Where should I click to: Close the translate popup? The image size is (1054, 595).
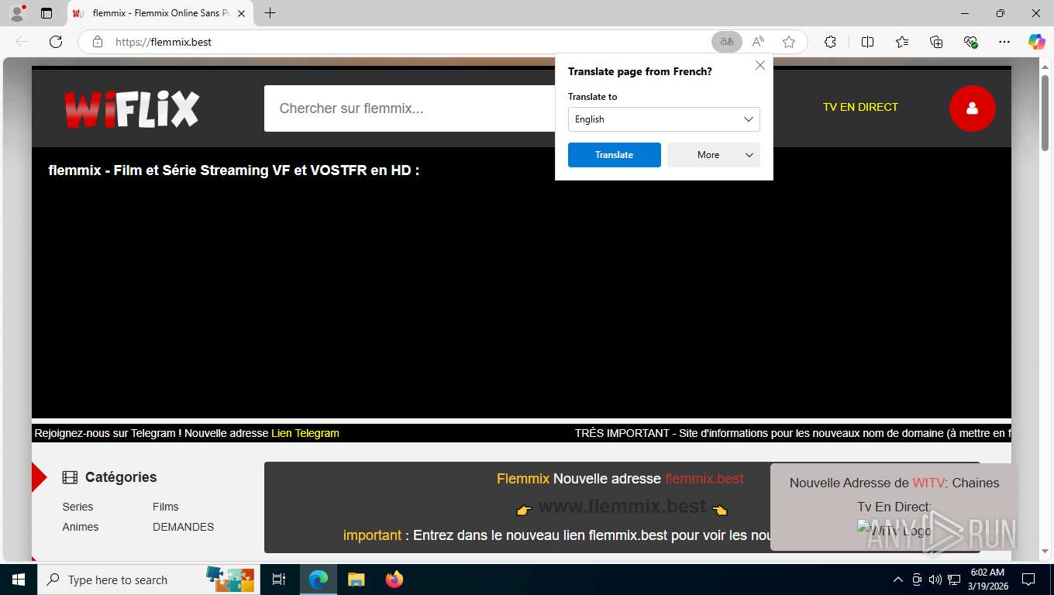(760, 66)
